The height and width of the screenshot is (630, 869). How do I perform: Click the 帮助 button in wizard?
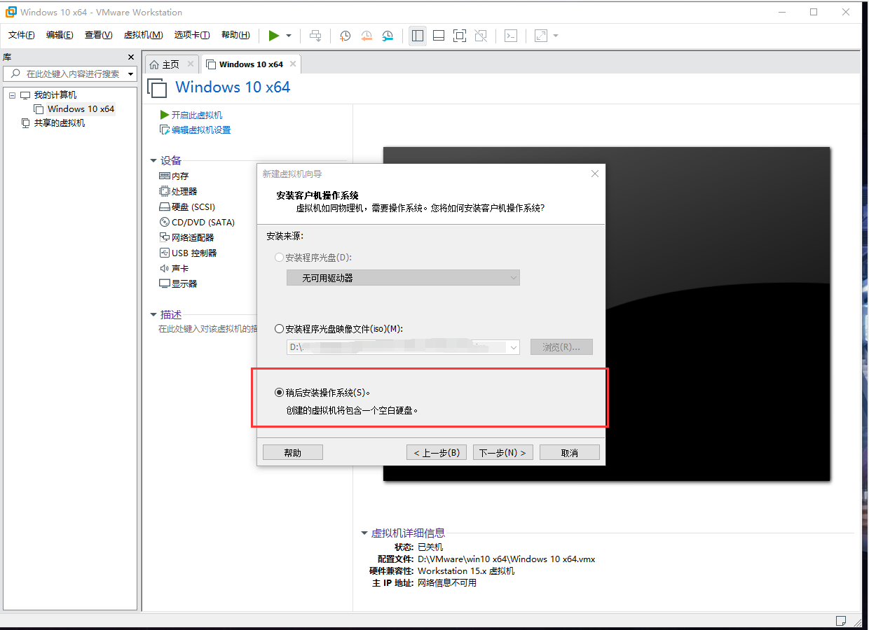[x=293, y=453]
